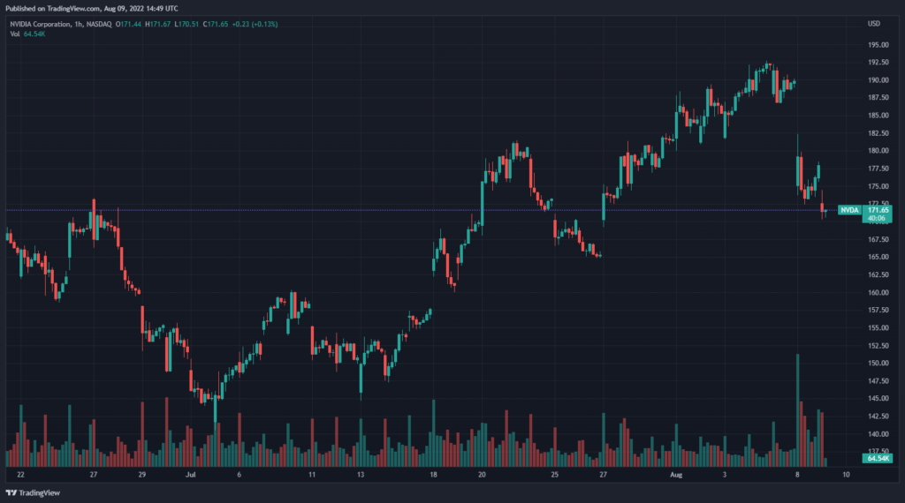Click the 64.54K volume tag on axis
The image size is (905, 503).
pyautogui.click(x=877, y=460)
